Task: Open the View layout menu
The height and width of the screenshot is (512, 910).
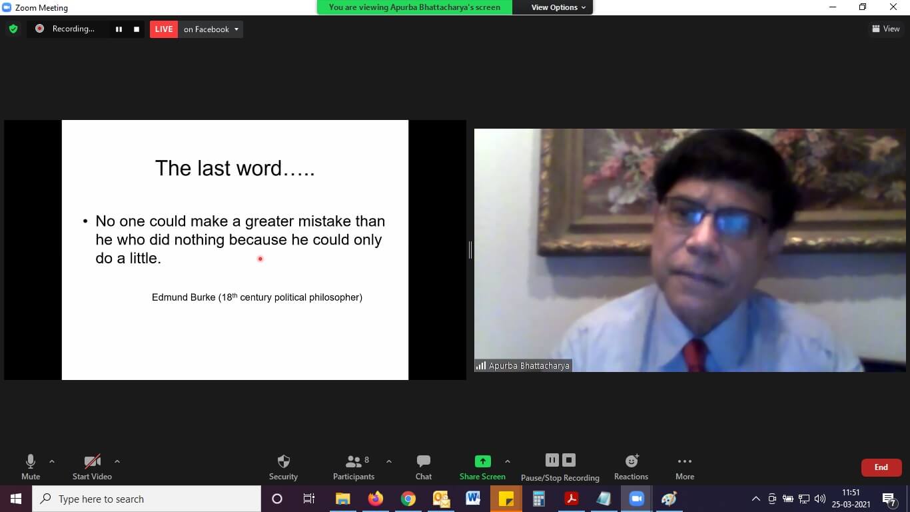Action: (886, 29)
